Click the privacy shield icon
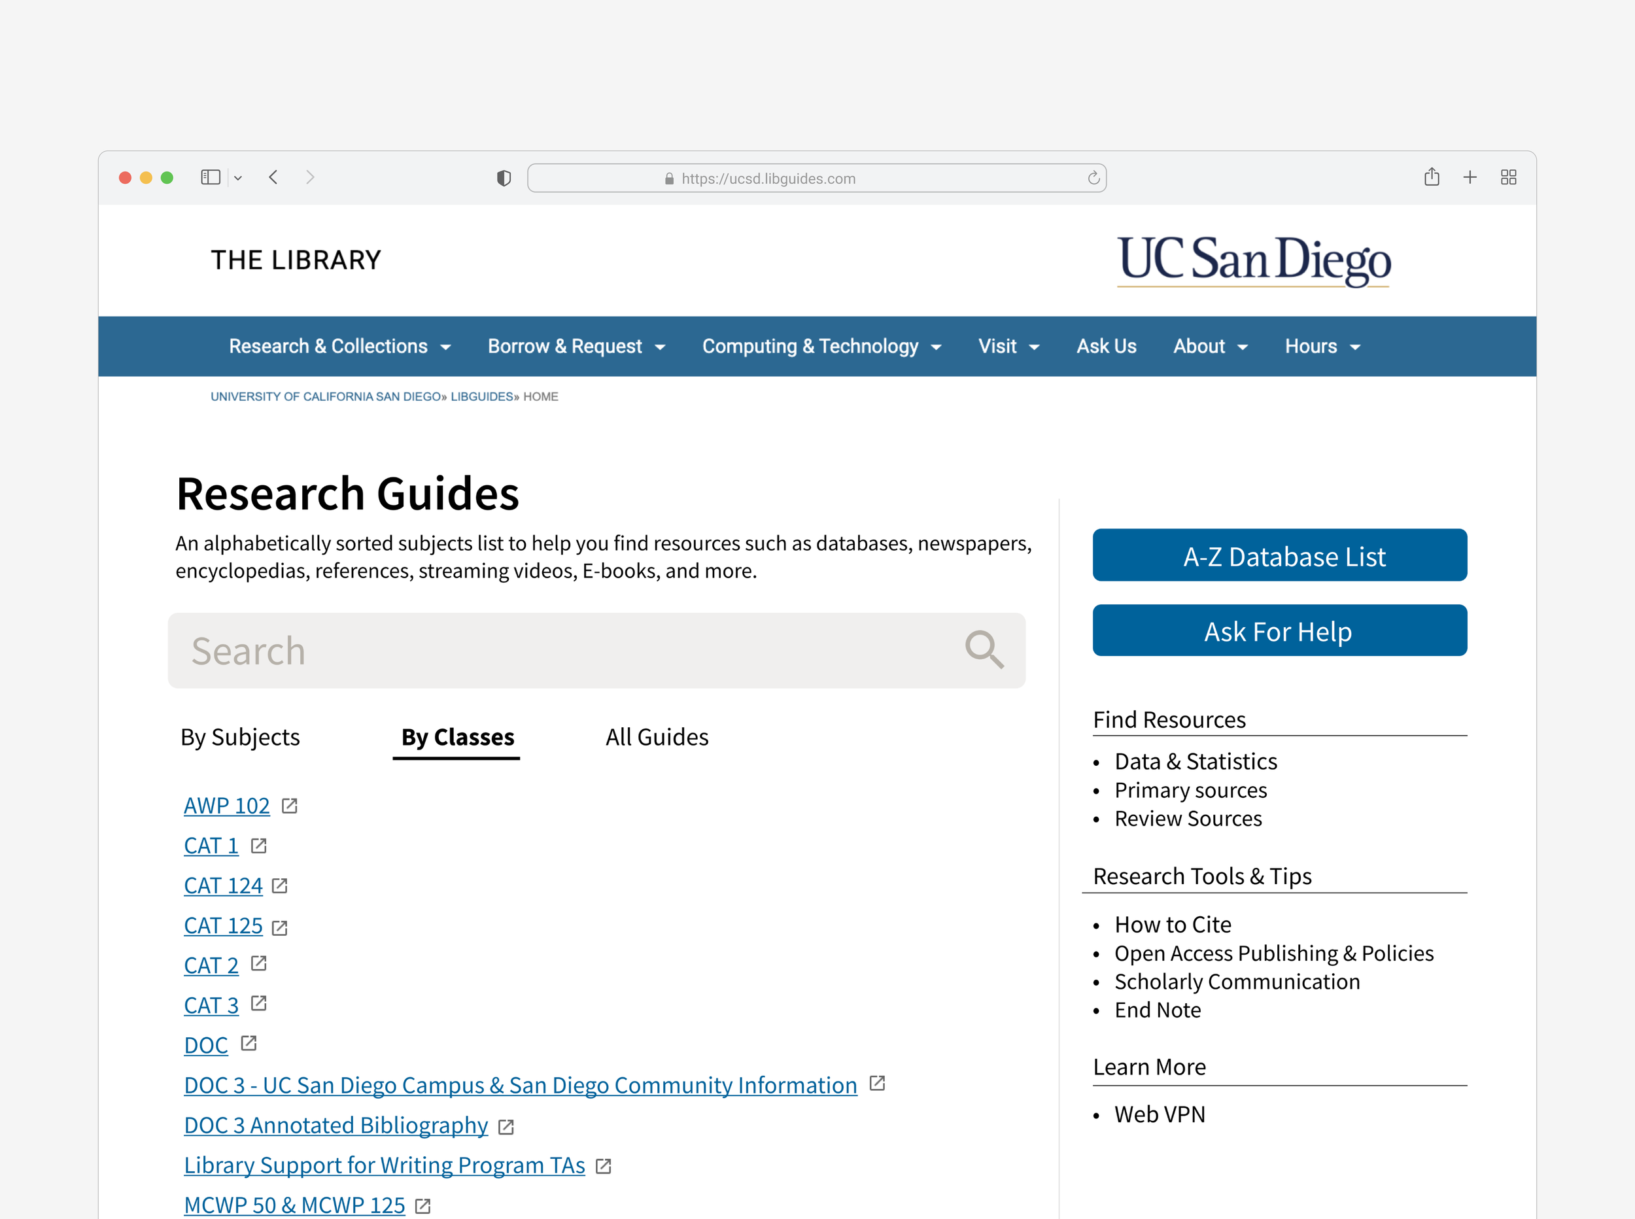The width and height of the screenshot is (1635, 1219). [x=504, y=178]
